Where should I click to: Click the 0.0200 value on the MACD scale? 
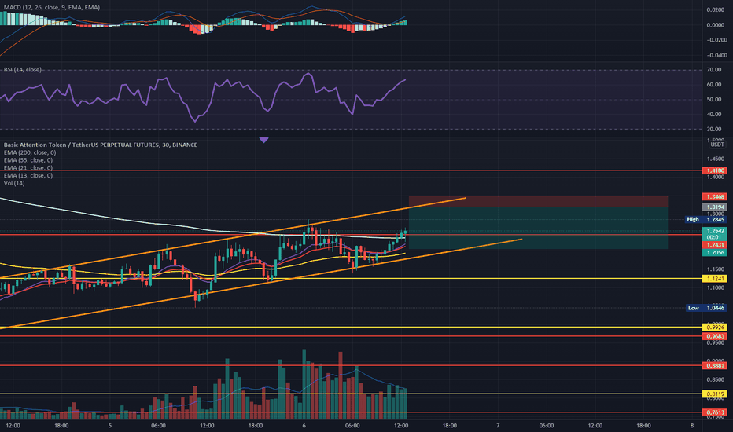click(715, 9)
